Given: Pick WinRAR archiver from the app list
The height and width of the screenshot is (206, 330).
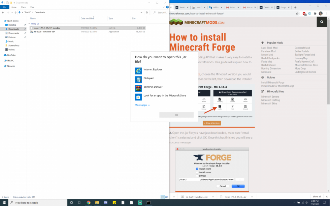Looking at the screenshot, I should (x=153, y=87).
